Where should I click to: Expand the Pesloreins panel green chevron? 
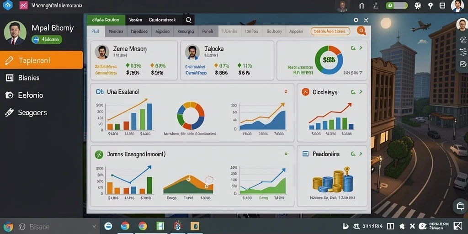pos(361,154)
